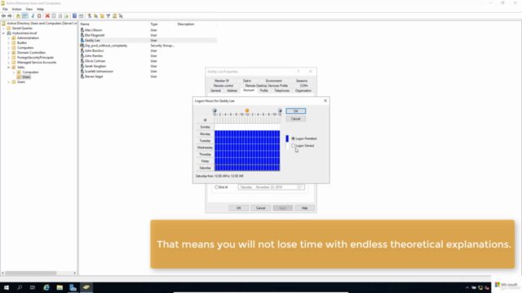Expand Domain Controllers node

click(9, 52)
